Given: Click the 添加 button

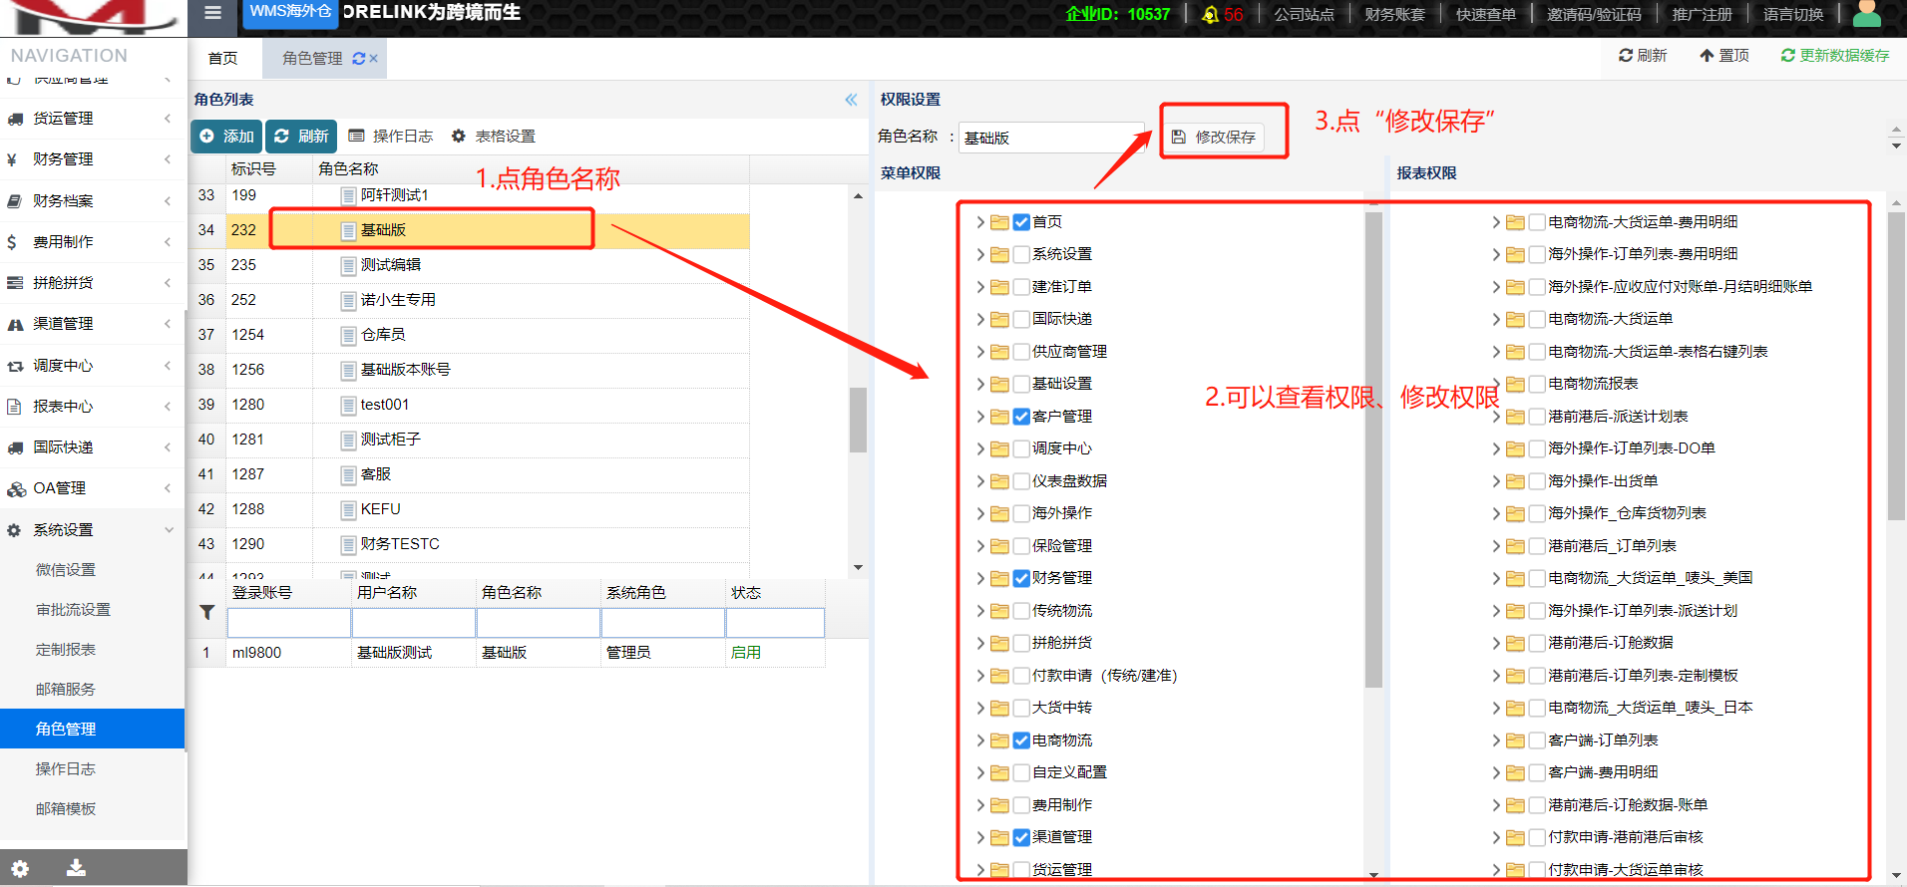Looking at the screenshot, I should [x=226, y=137].
